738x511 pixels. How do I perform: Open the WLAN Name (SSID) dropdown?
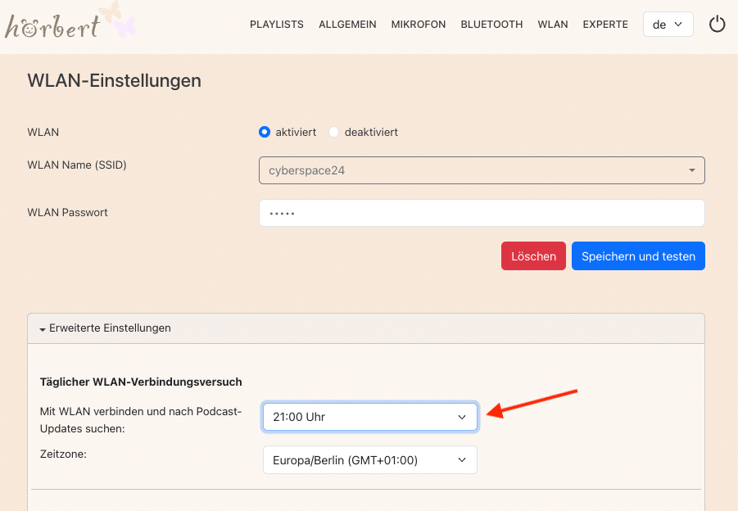click(x=482, y=170)
